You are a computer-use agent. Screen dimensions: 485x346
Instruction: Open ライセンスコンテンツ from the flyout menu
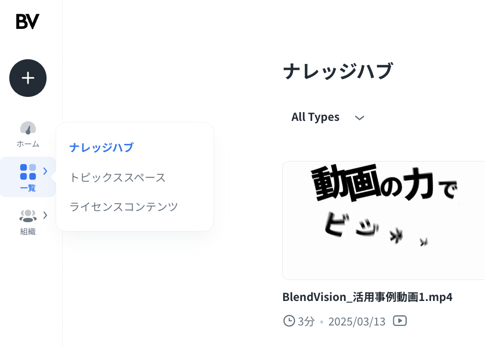pyautogui.click(x=123, y=207)
